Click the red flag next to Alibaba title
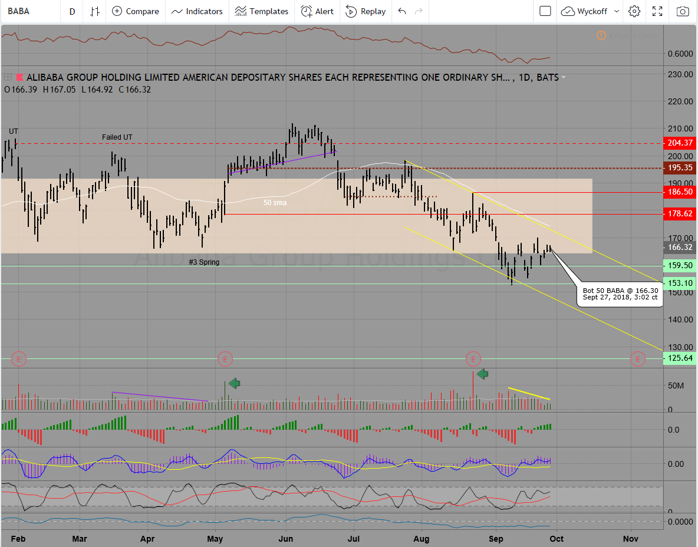698x547 pixels. 19,77
